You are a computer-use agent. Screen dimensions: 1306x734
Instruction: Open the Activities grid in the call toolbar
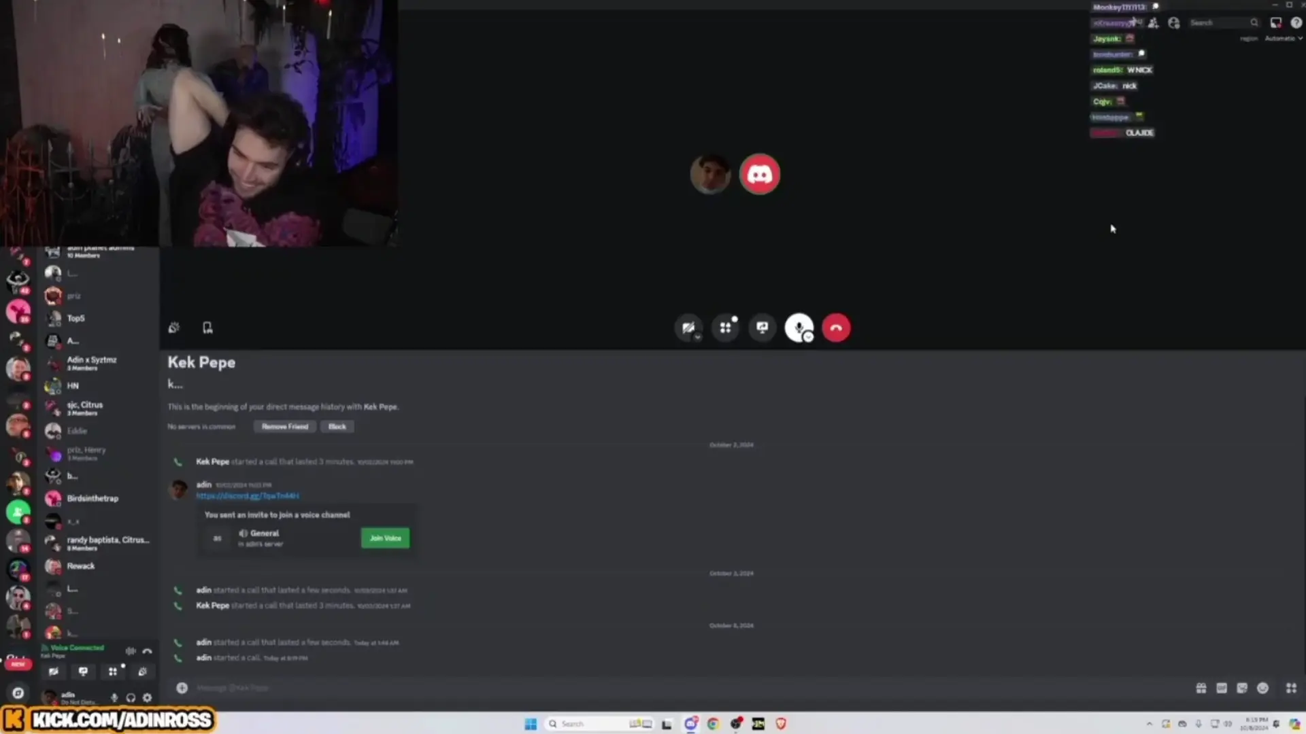(725, 328)
